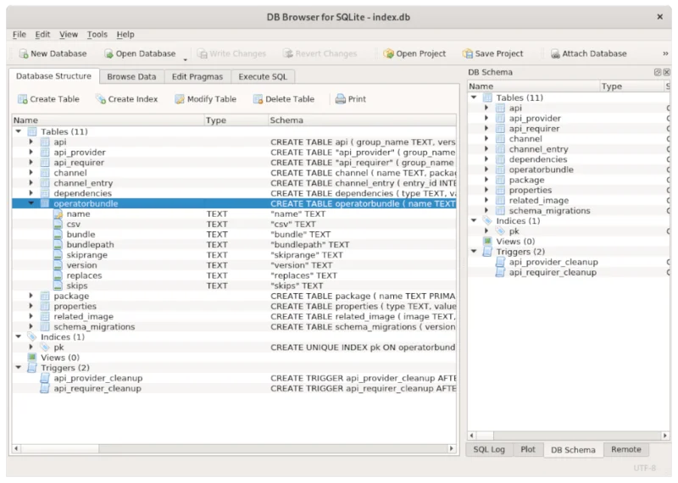
Task: Select the skiprange column row
Action: click(234, 255)
